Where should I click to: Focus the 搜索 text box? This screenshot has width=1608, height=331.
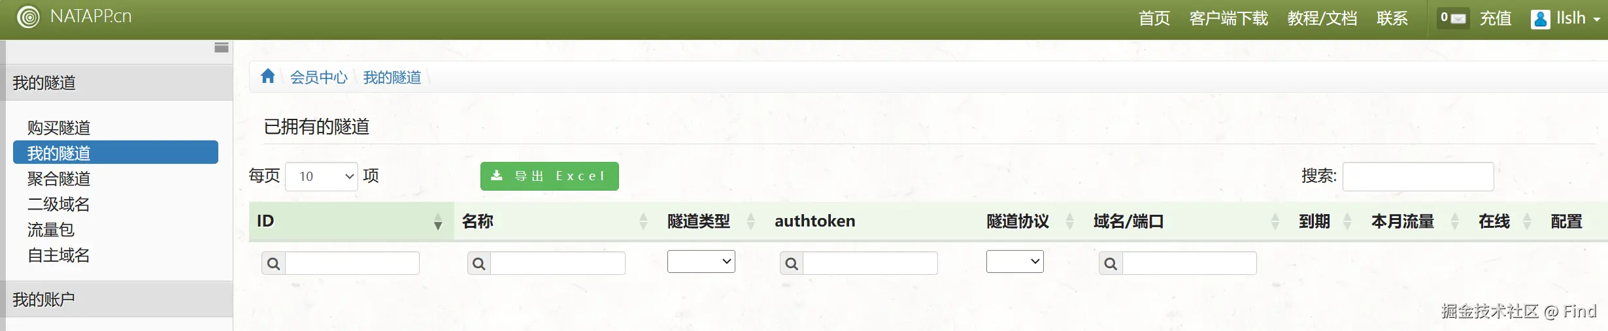tap(1418, 176)
